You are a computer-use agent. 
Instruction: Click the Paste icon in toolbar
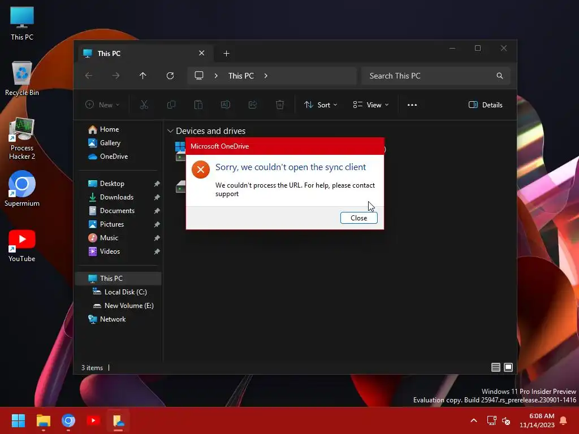click(198, 105)
